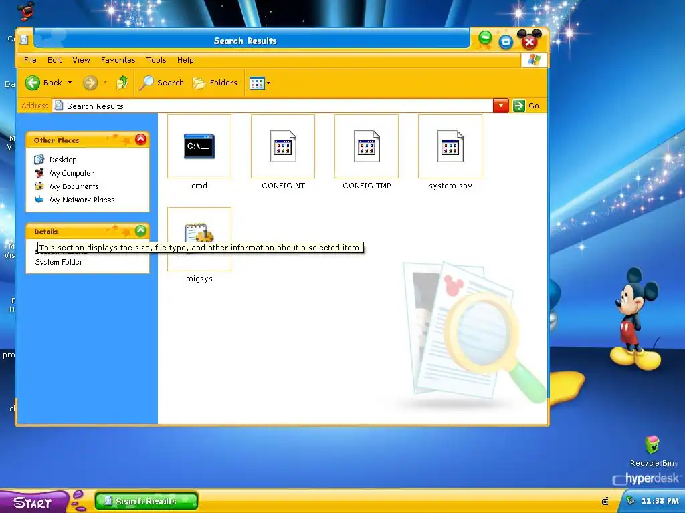Open the Desktop link

(x=63, y=160)
